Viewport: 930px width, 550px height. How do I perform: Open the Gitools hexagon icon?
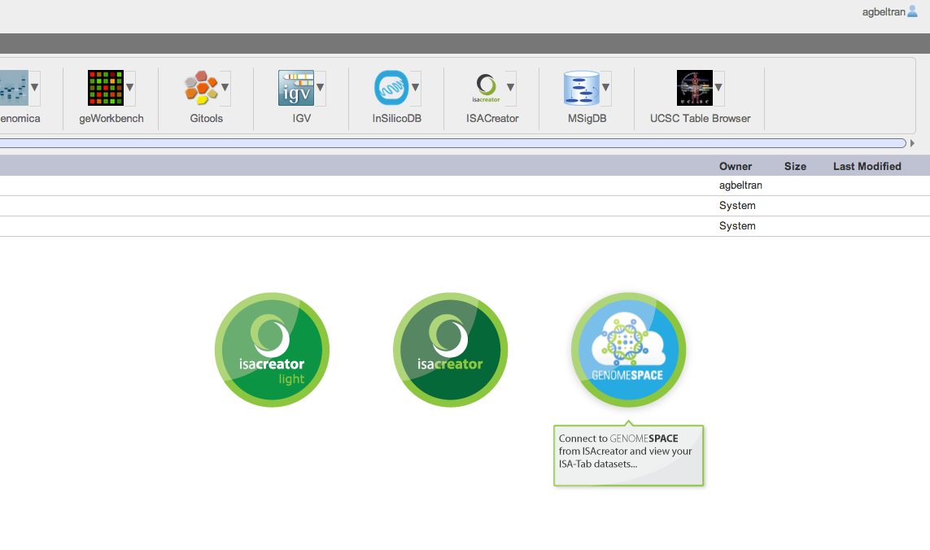coord(201,88)
